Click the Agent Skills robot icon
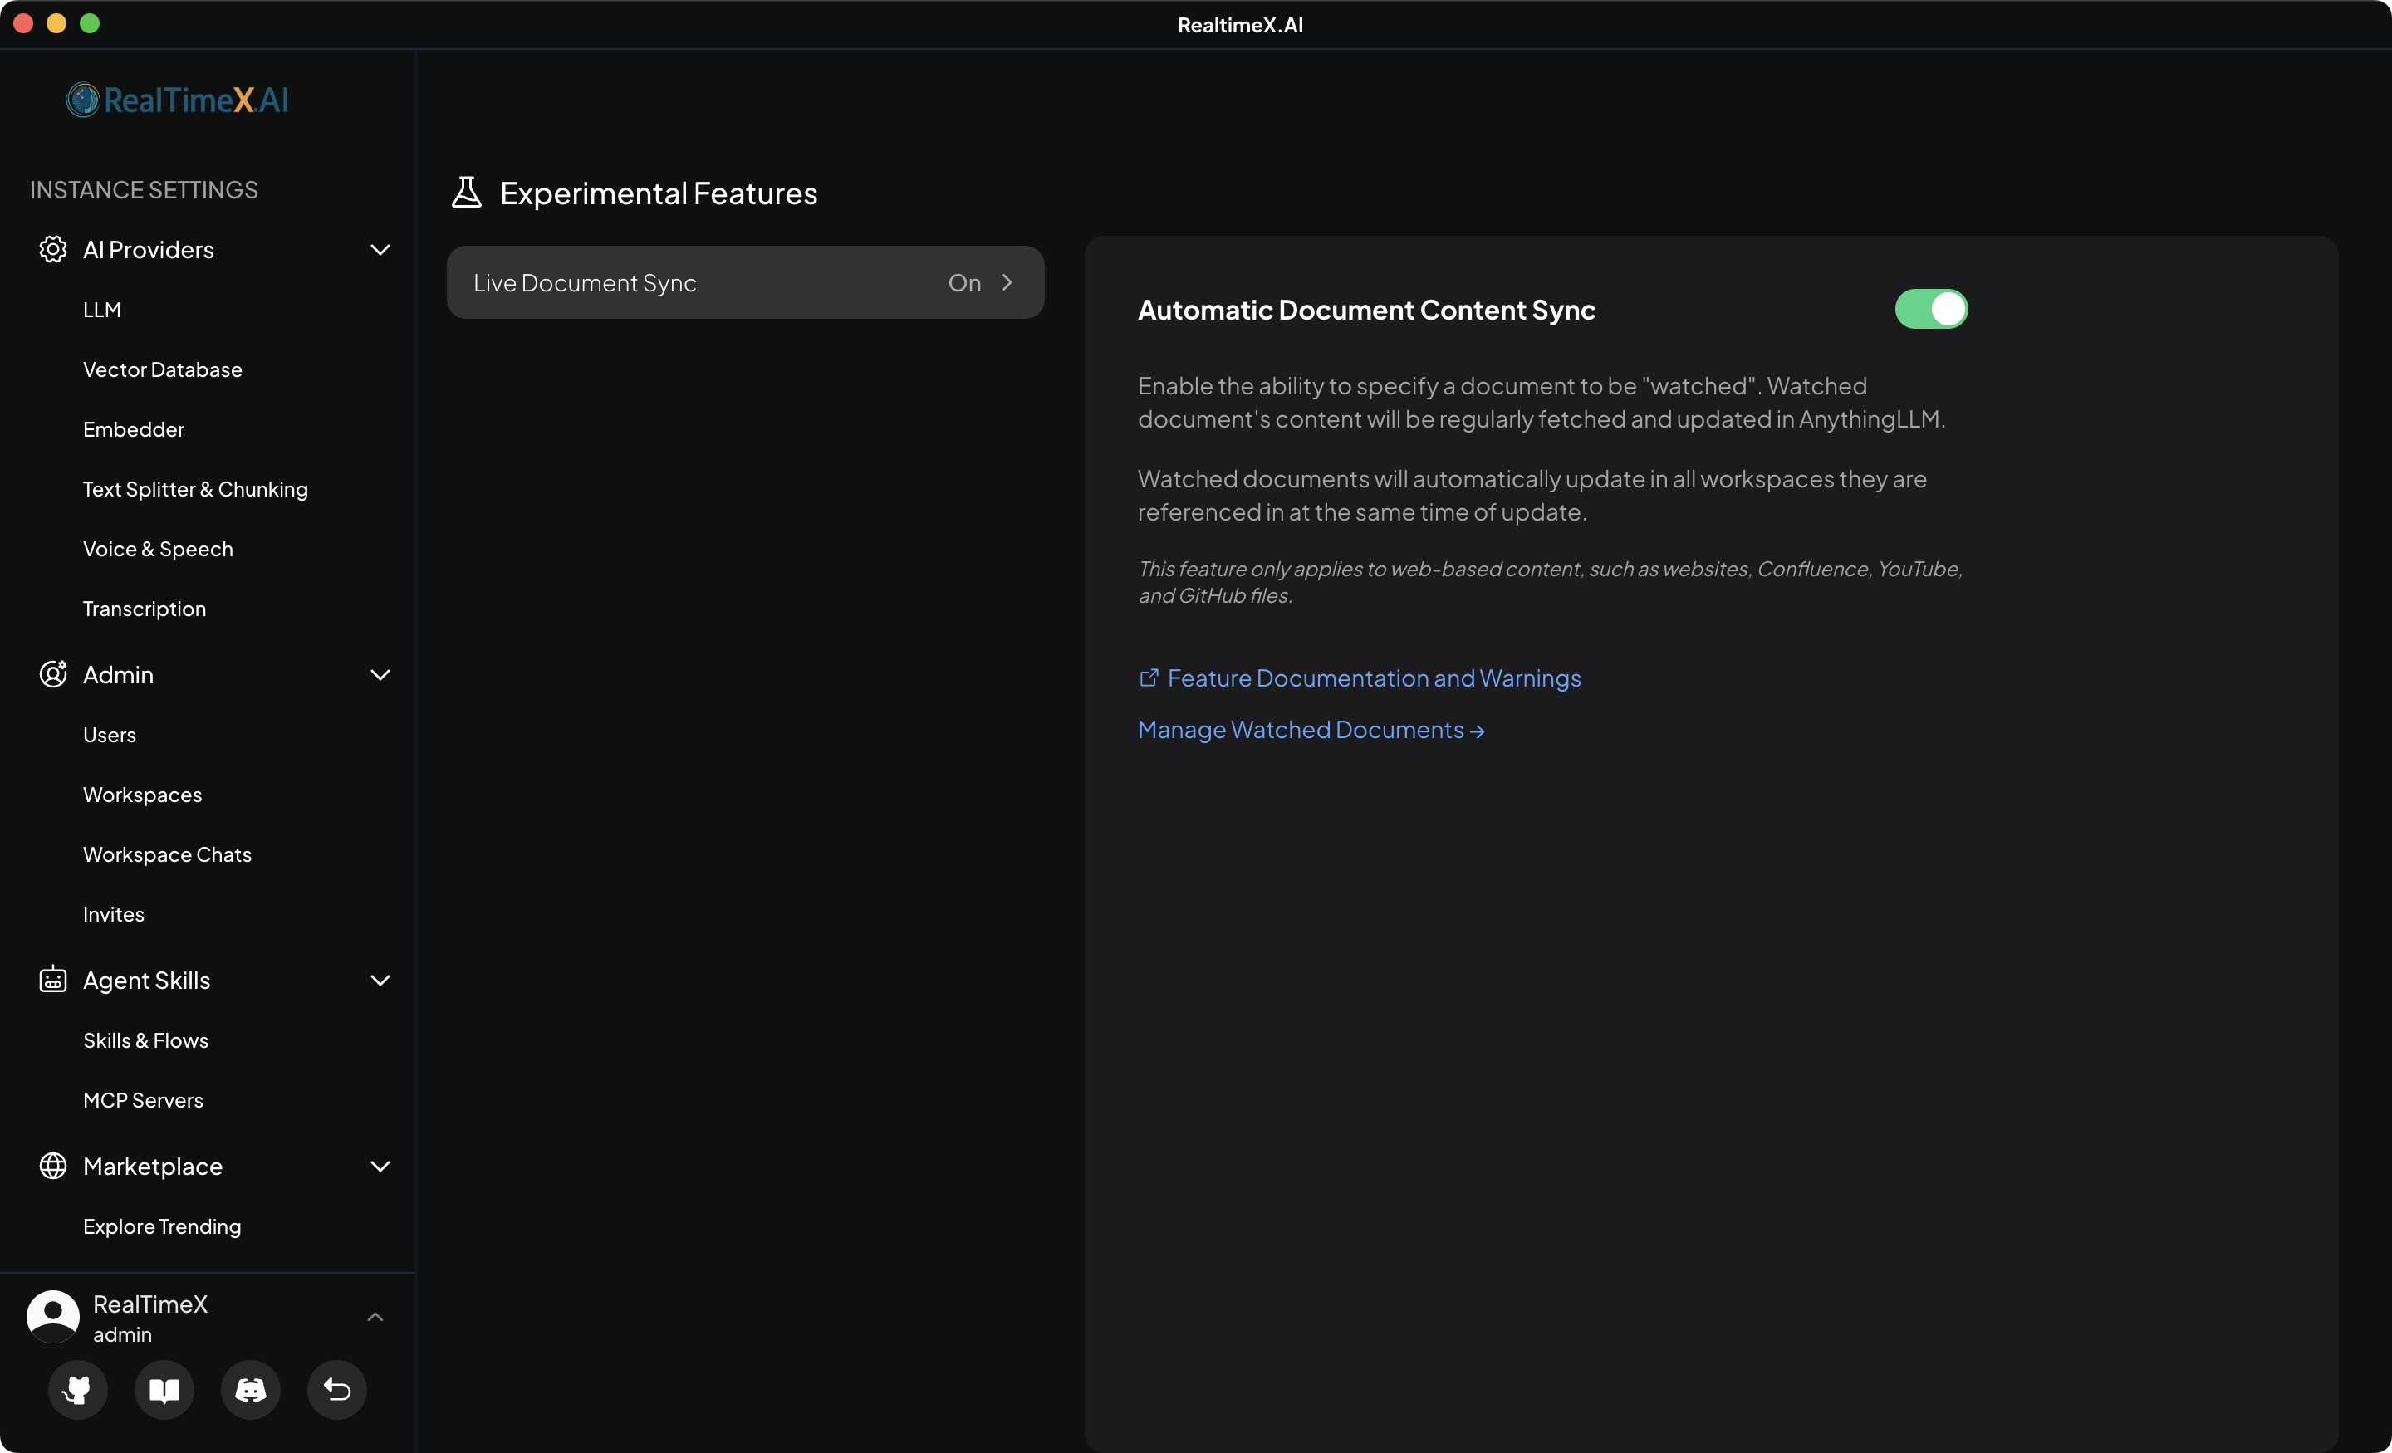This screenshot has height=1453, width=2392. 52,980
